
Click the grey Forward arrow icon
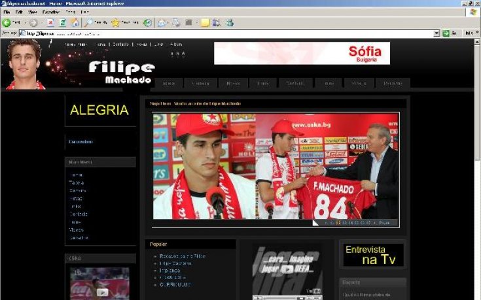(33, 23)
